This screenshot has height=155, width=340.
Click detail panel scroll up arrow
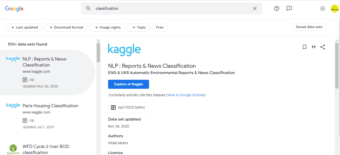click(x=337, y=41)
